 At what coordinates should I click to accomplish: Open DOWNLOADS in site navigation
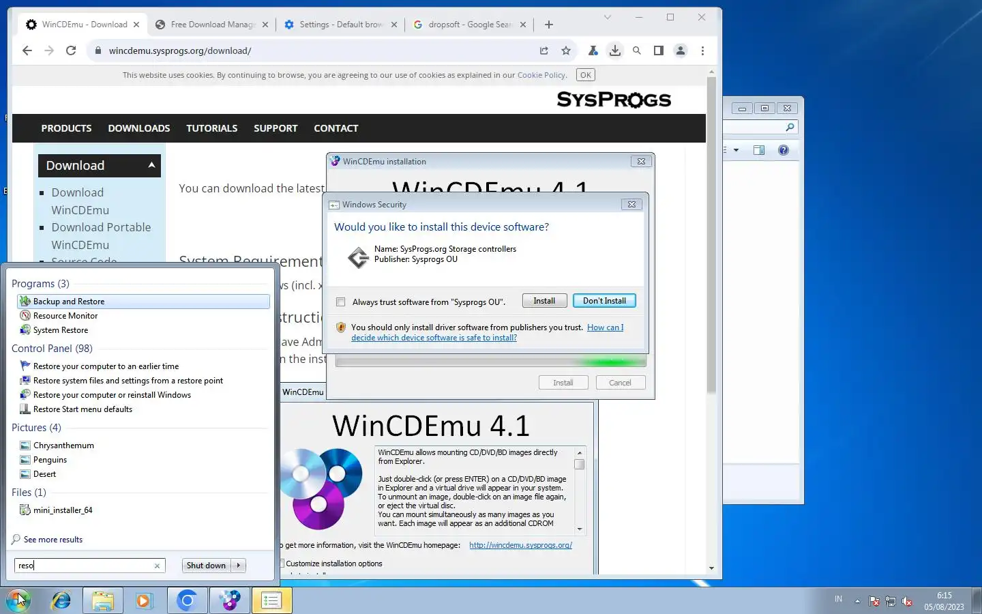click(139, 128)
